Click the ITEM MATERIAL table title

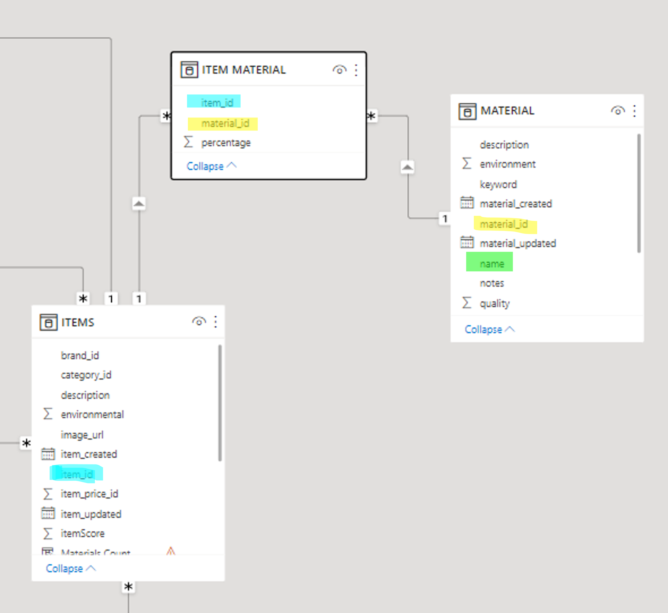click(x=244, y=70)
